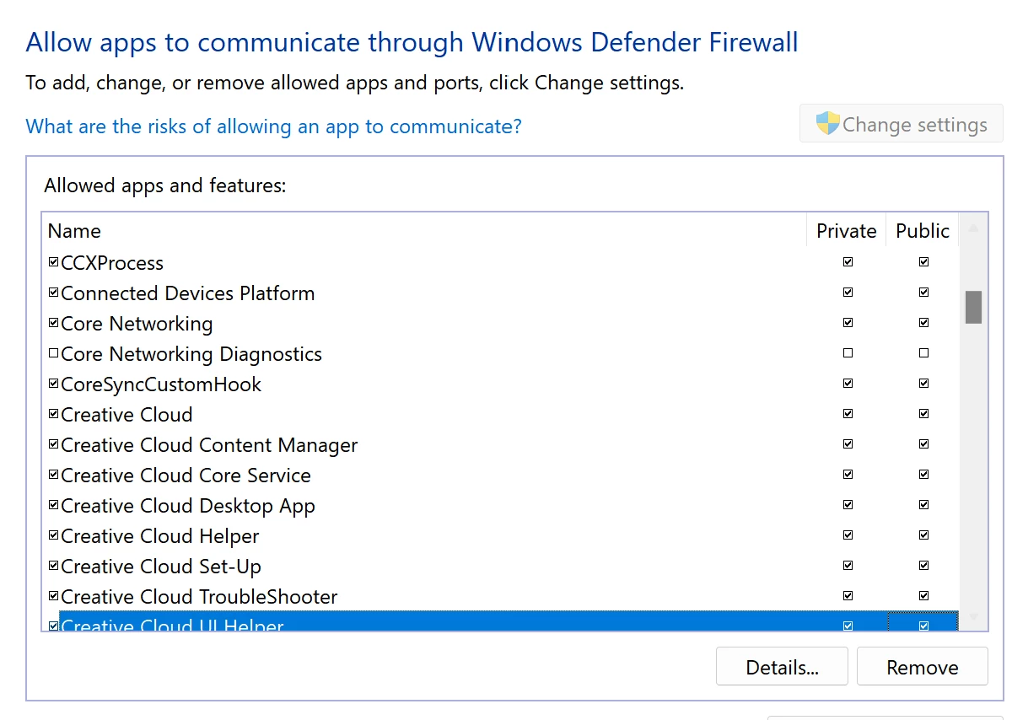Image resolution: width=1012 pixels, height=720 pixels.
Task: Toggle Public checkbox for Core Networking
Action: click(923, 323)
